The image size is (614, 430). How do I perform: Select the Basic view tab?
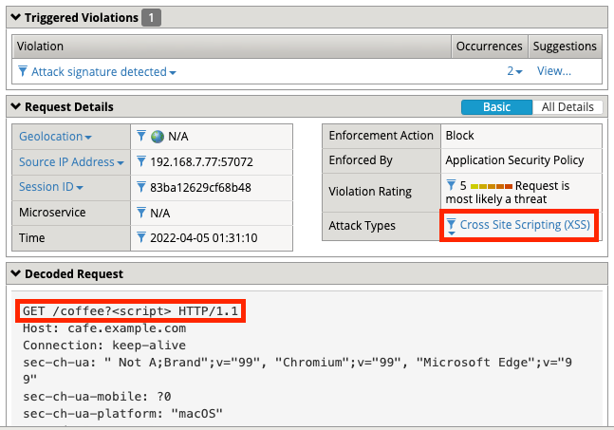coord(496,107)
